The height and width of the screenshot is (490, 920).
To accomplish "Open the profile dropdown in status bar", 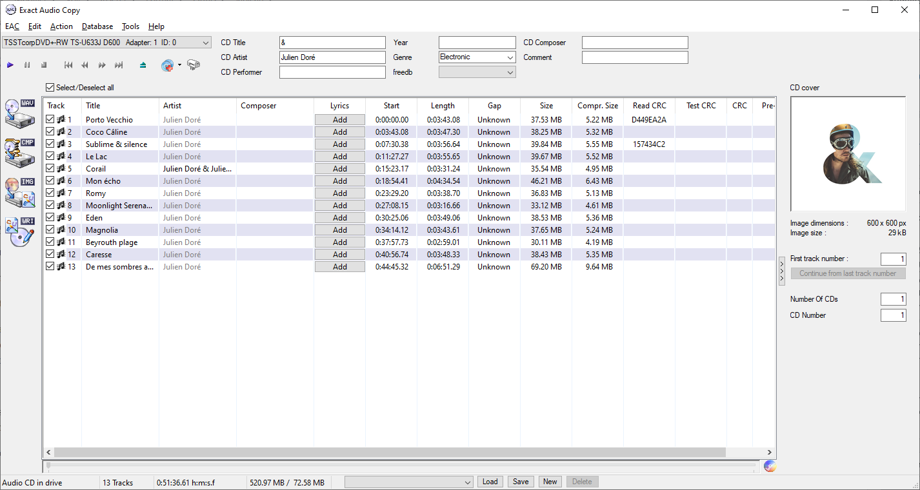I will (x=409, y=482).
